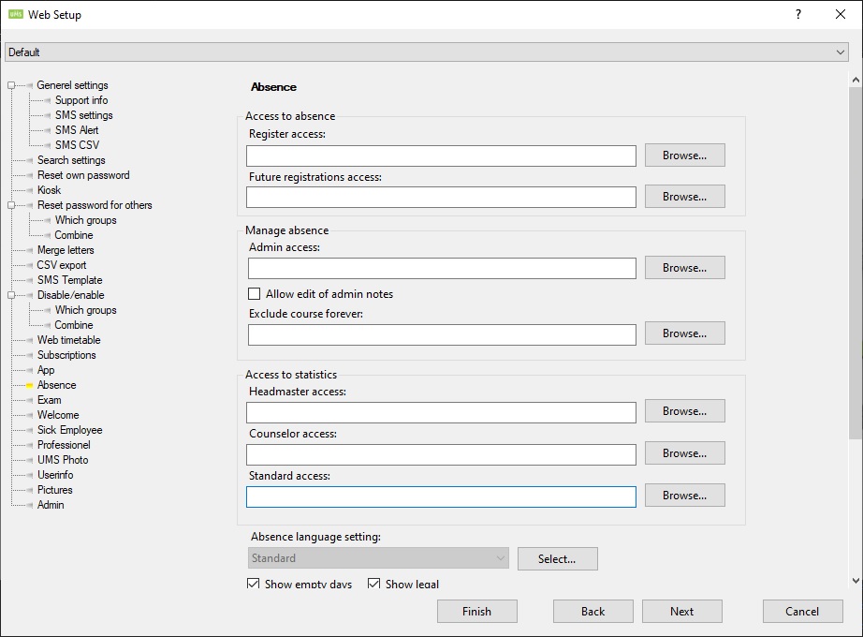Collapse the Generel settings tree node
Image resolution: width=863 pixels, height=637 pixels.
tap(11, 85)
